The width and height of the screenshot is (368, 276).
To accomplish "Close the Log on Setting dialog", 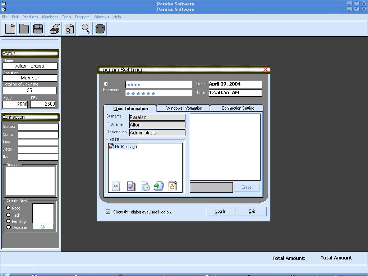I will click(266, 69).
